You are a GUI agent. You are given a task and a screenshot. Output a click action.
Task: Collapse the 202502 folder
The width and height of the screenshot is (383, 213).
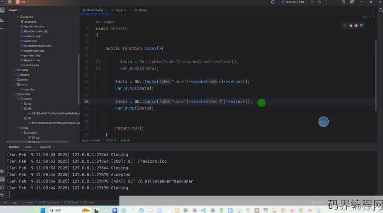pos(22,133)
